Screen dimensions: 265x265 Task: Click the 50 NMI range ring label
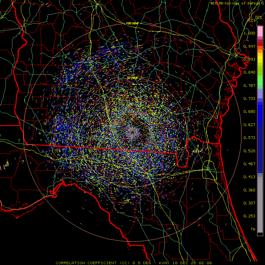pyautogui.click(x=132, y=78)
